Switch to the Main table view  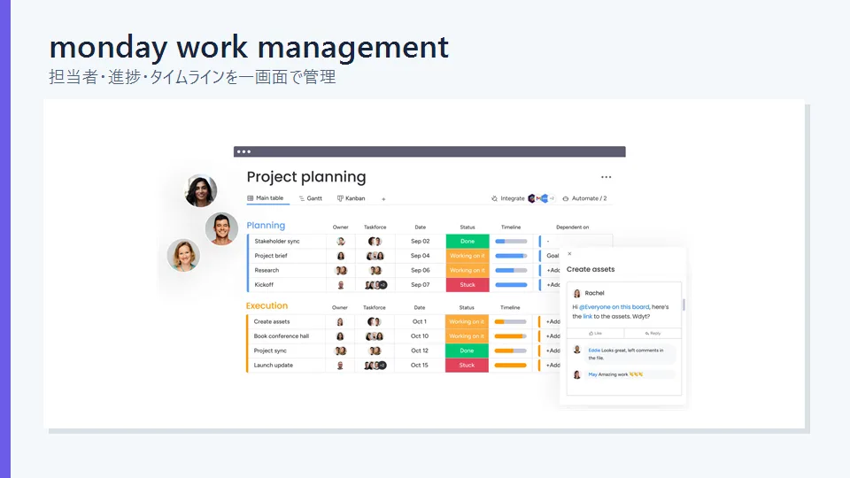(x=266, y=198)
